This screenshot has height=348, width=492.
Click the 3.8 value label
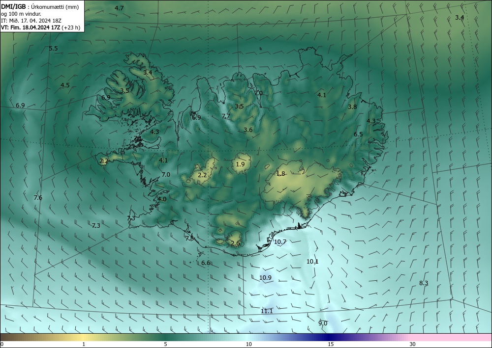pyautogui.click(x=352, y=107)
